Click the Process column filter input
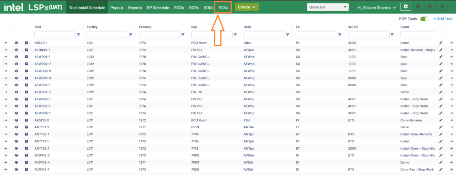The width and height of the screenshot is (456, 175). click(x=159, y=35)
